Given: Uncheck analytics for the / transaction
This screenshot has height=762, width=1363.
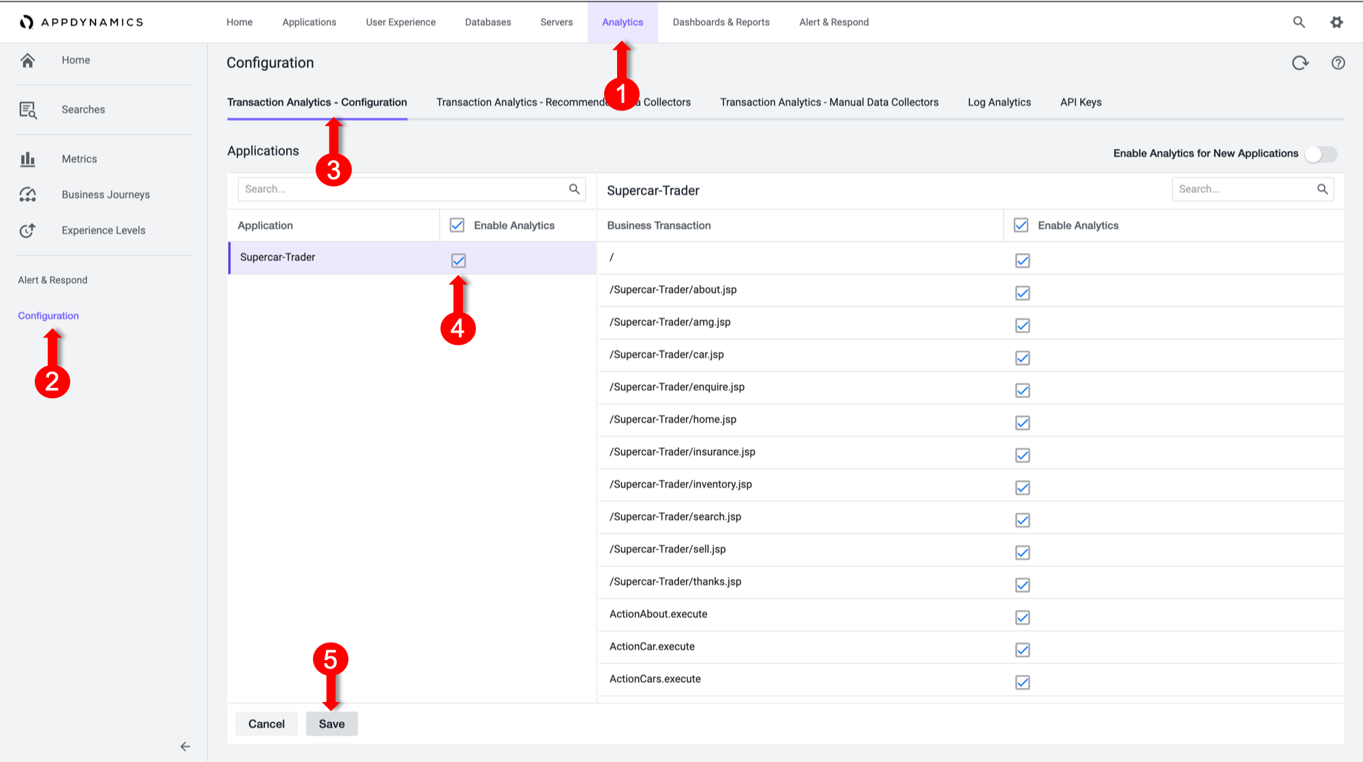Looking at the screenshot, I should [1022, 260].
